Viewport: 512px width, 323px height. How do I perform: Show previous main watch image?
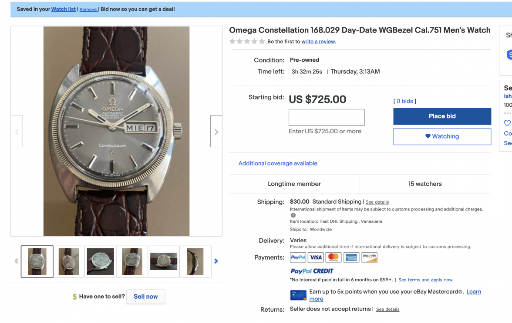[x=17, y=132]
